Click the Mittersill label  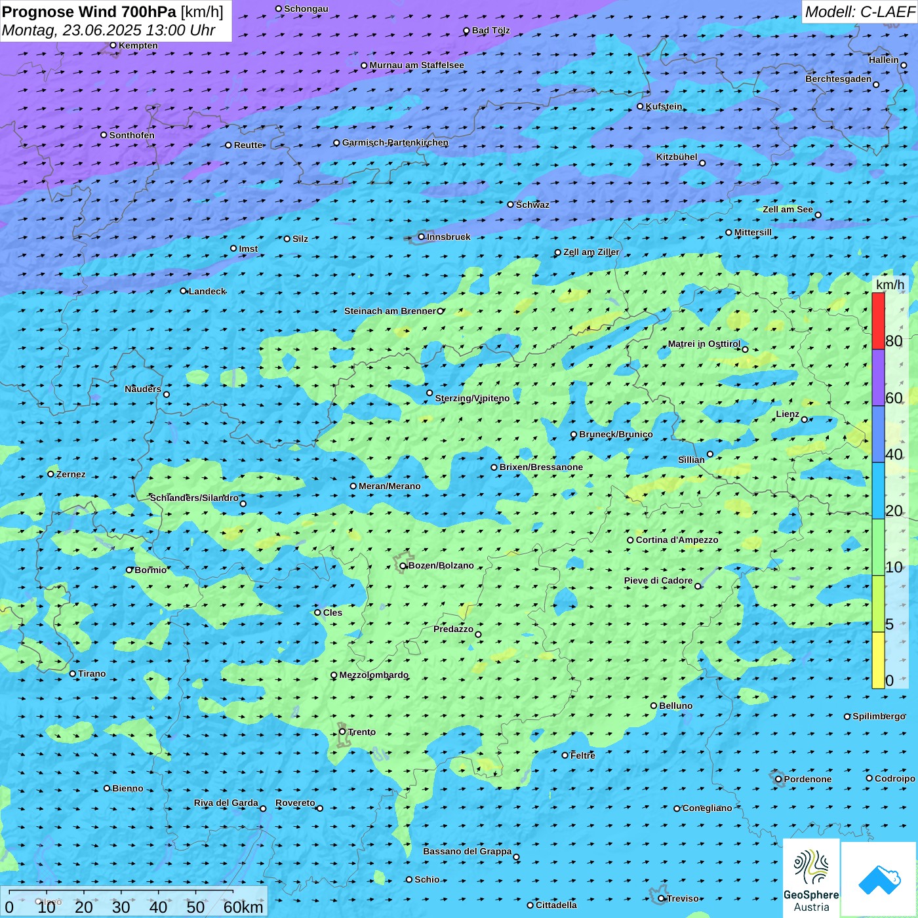[753, 232]
